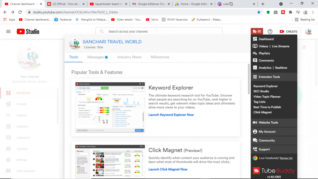Open Comments in the TubeBuddy menu
The width and height of the screenshot is (318, 179).
[x=266, y=60]
